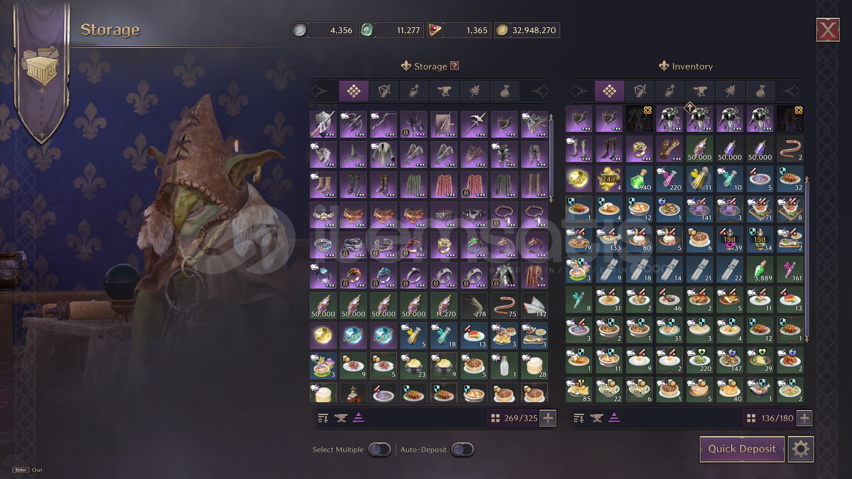Open Quick Deposit gear settings
Screen dimensions: 852x479
[x=801, y=449]
